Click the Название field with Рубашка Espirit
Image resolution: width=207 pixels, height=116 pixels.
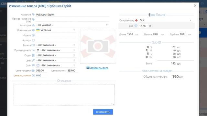72,15
